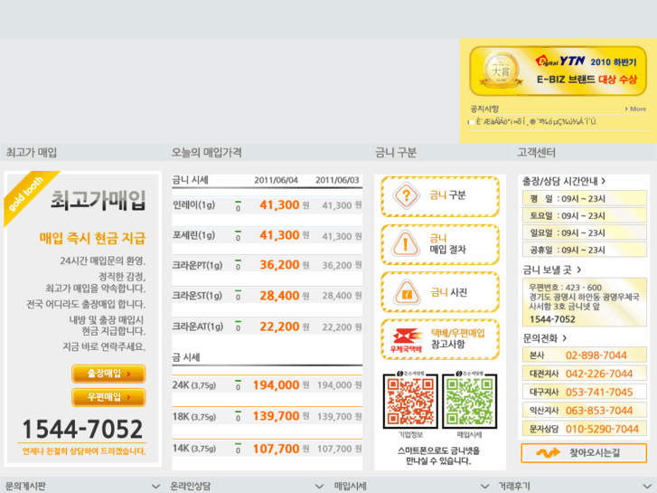Expand the 문의게시판 panel chevron
The height and width of the screenshot is (493, 657).
pos(155,487)
